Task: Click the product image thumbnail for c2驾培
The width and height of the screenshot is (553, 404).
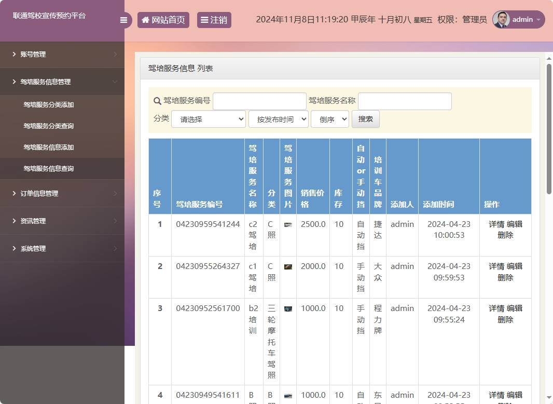Action: click(x=287, y=225)
